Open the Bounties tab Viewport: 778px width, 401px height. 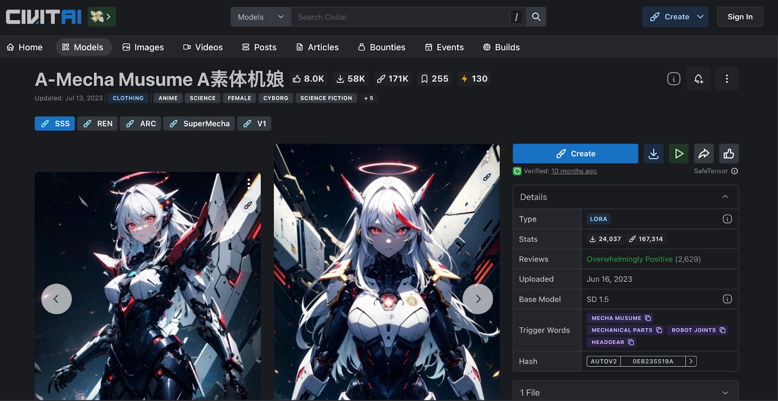click(x=382, y=47)
